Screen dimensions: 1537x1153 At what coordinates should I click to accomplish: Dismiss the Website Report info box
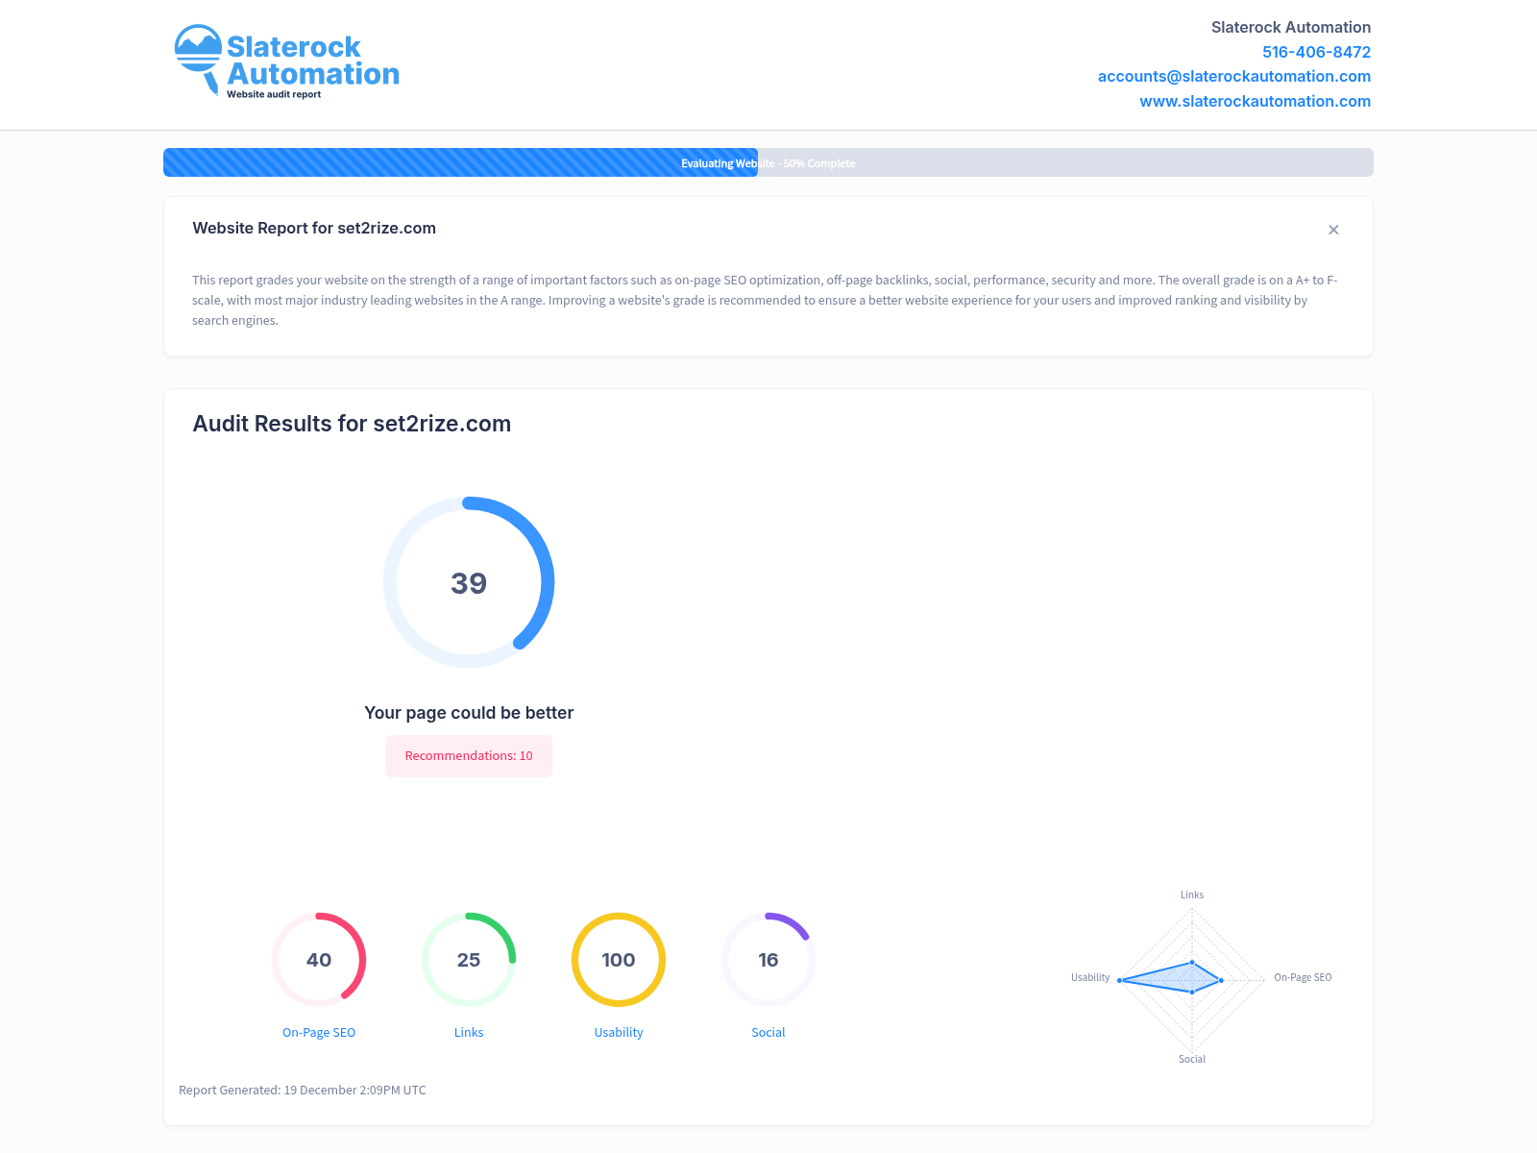(x=1333, y=230)
